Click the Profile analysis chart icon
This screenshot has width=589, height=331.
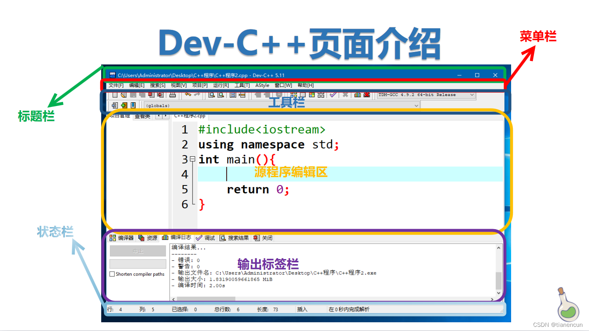pos(357,95)
